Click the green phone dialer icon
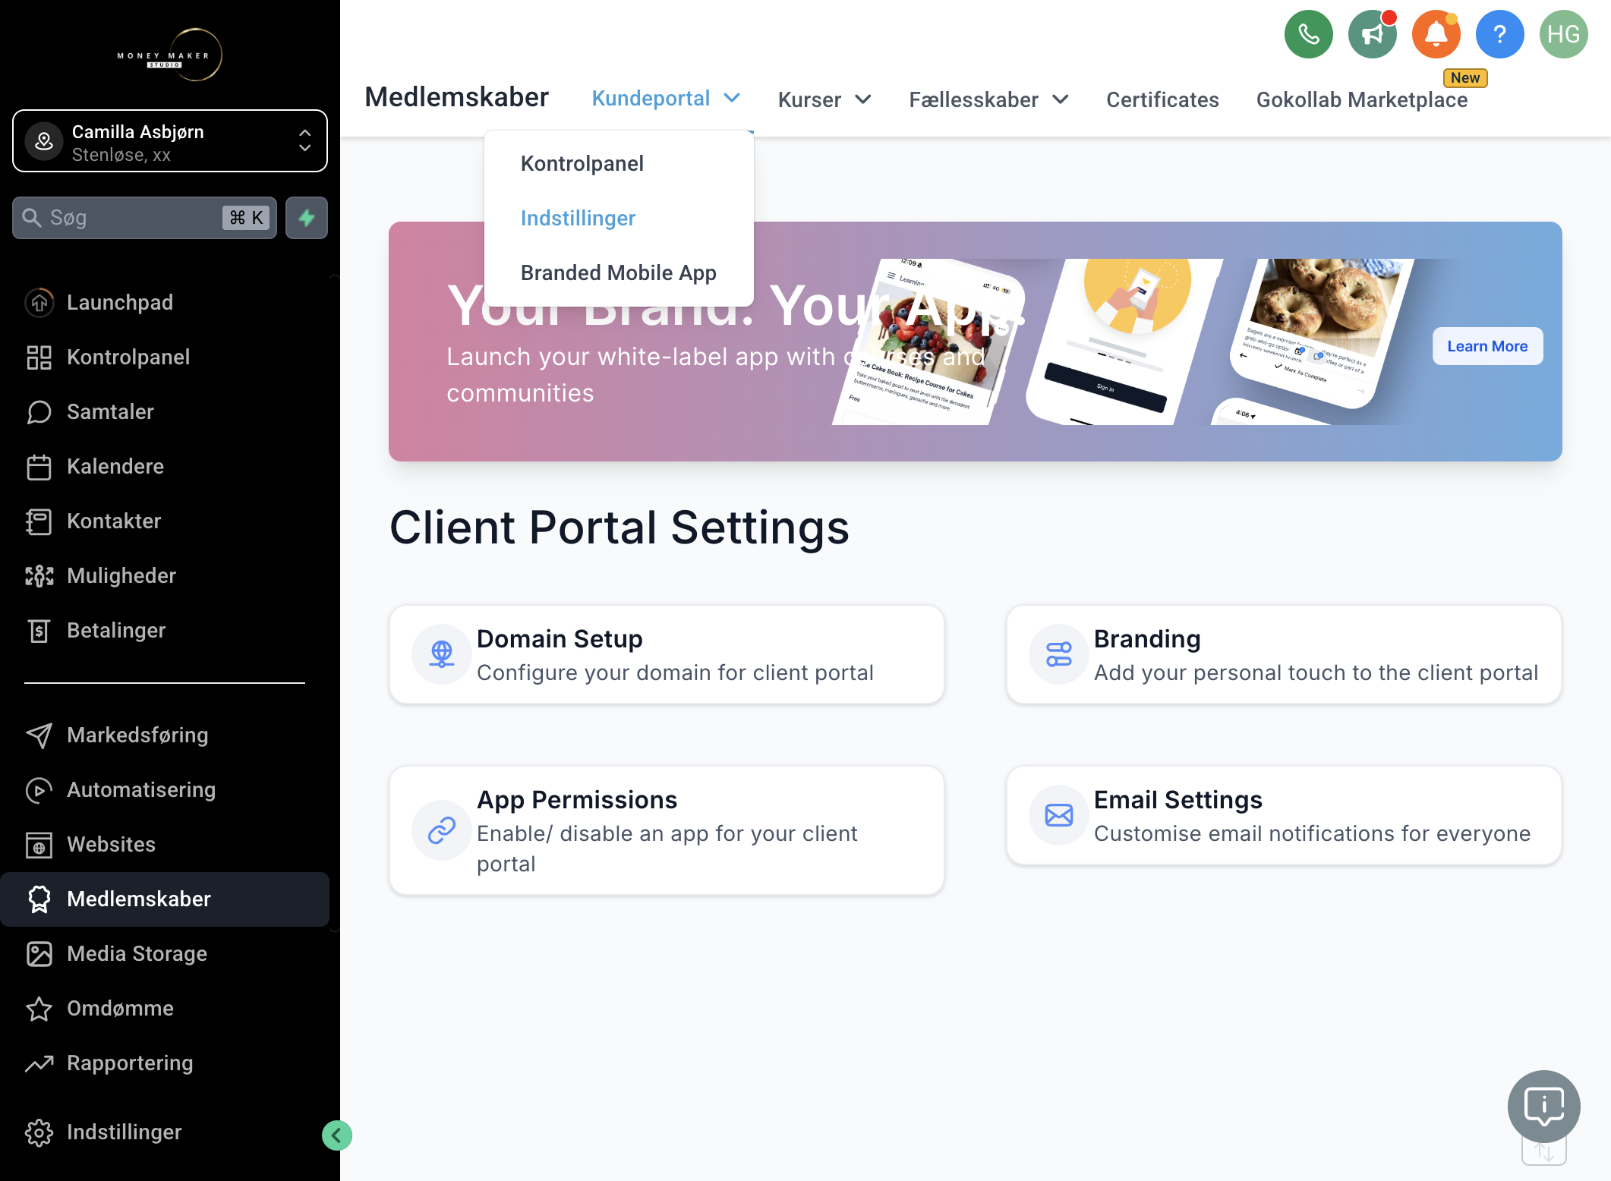This screenshot has height=1181, width=1611. 1308,34
